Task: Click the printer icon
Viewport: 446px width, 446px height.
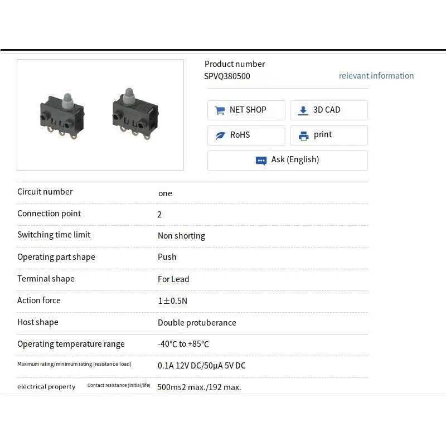Action: [303, 135]
